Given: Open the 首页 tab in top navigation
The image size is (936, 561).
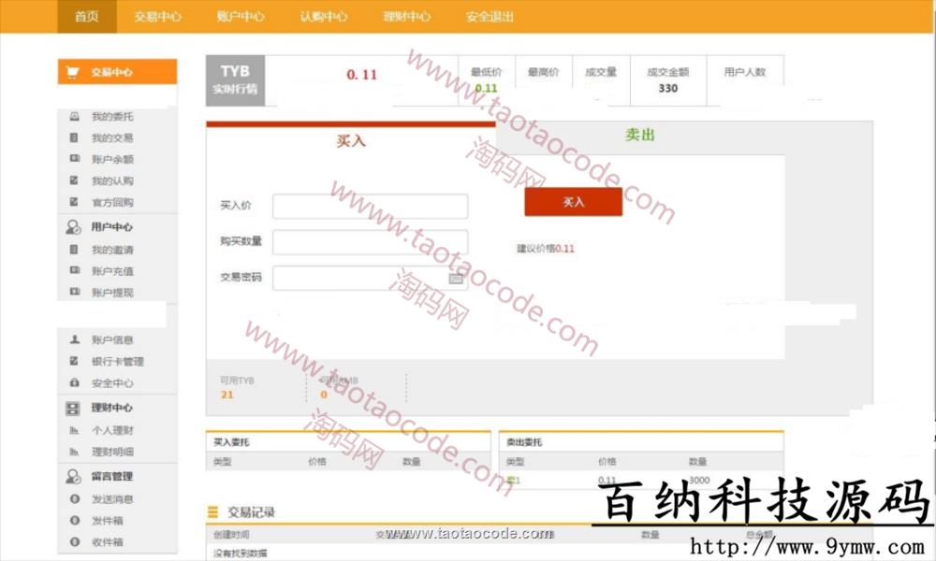Looking at the screenshot, I should point(86,17).
